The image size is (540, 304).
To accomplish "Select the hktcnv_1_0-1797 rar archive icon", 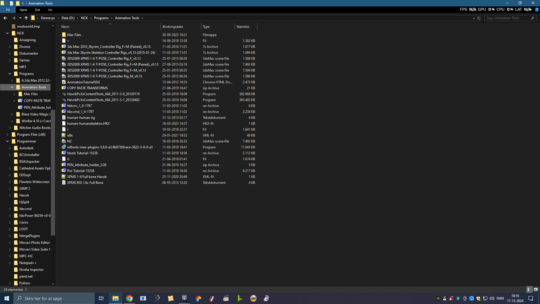I will [x=64, y=106].
